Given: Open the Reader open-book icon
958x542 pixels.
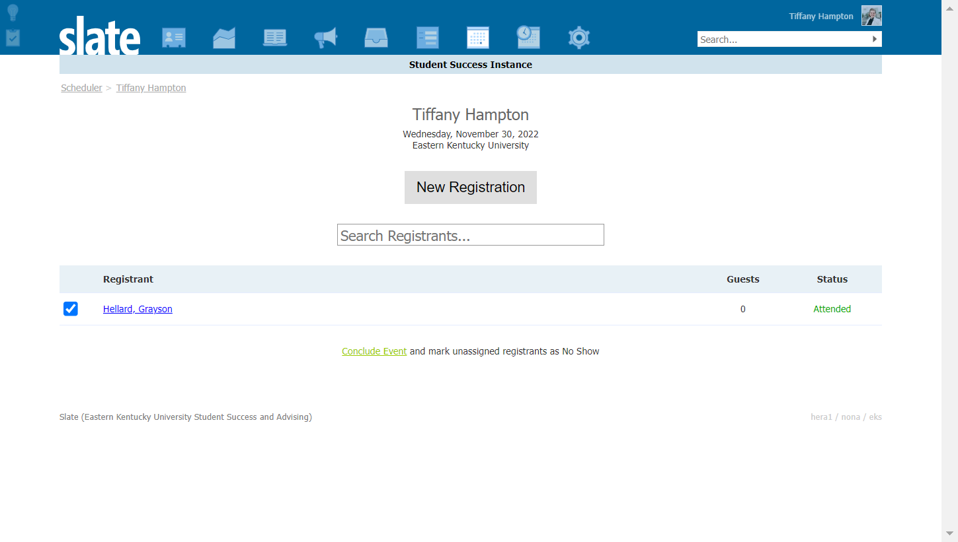Looking at the screenshot, I should click(x=275, y=38).
